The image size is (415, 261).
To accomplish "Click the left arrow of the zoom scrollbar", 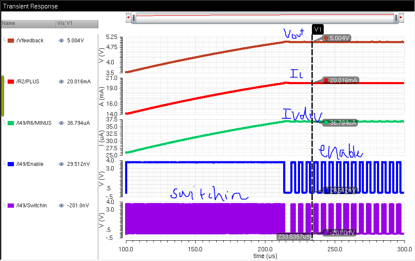I will pos(128,17).
